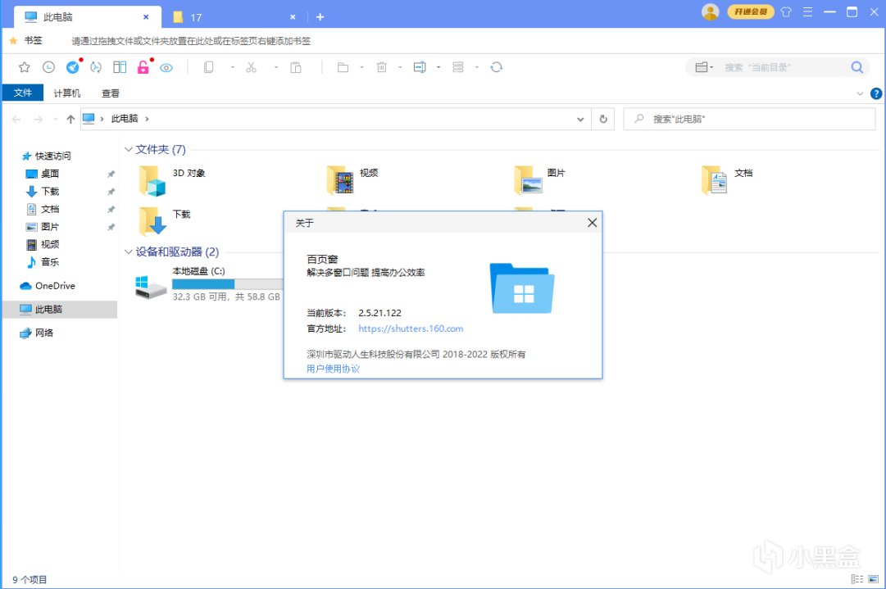The width and height of the screenshot is (886, 589).
Task: Click the clipboard paste icon
Action: [296, 67]
